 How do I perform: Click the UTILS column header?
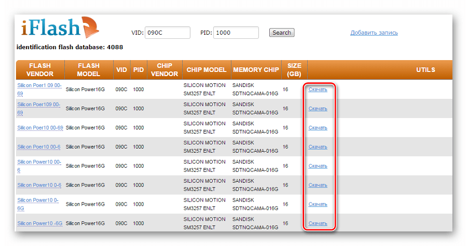point(425,70)
